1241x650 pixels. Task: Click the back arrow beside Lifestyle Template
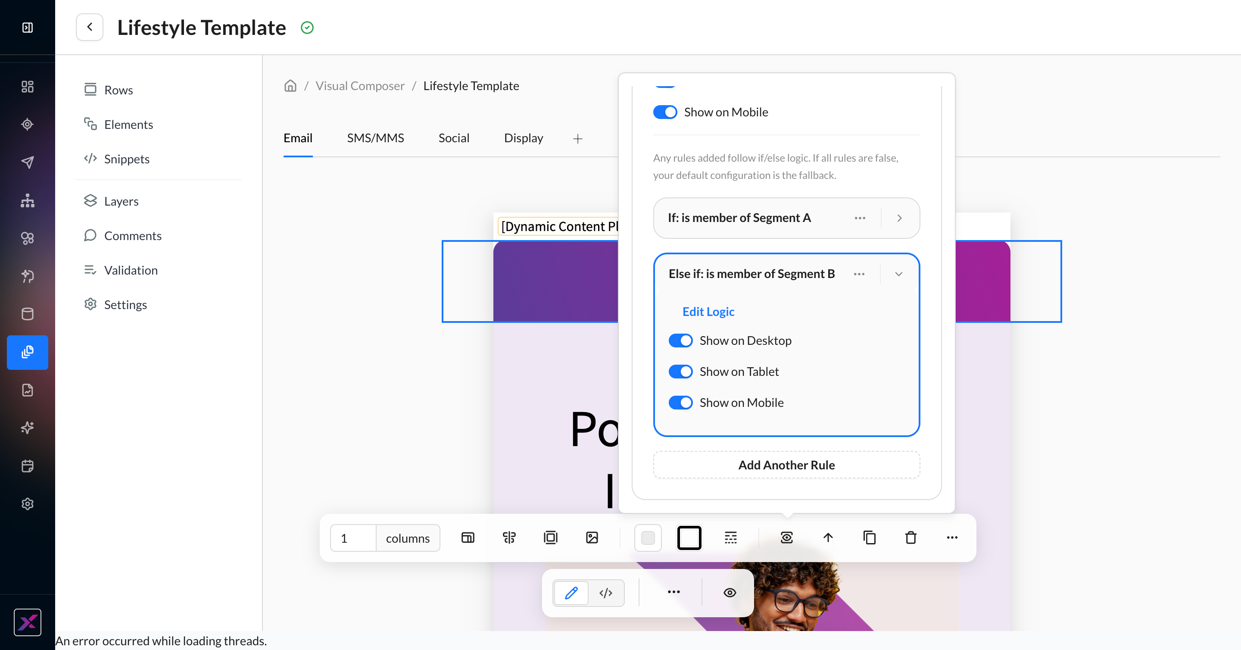point(90,27)
